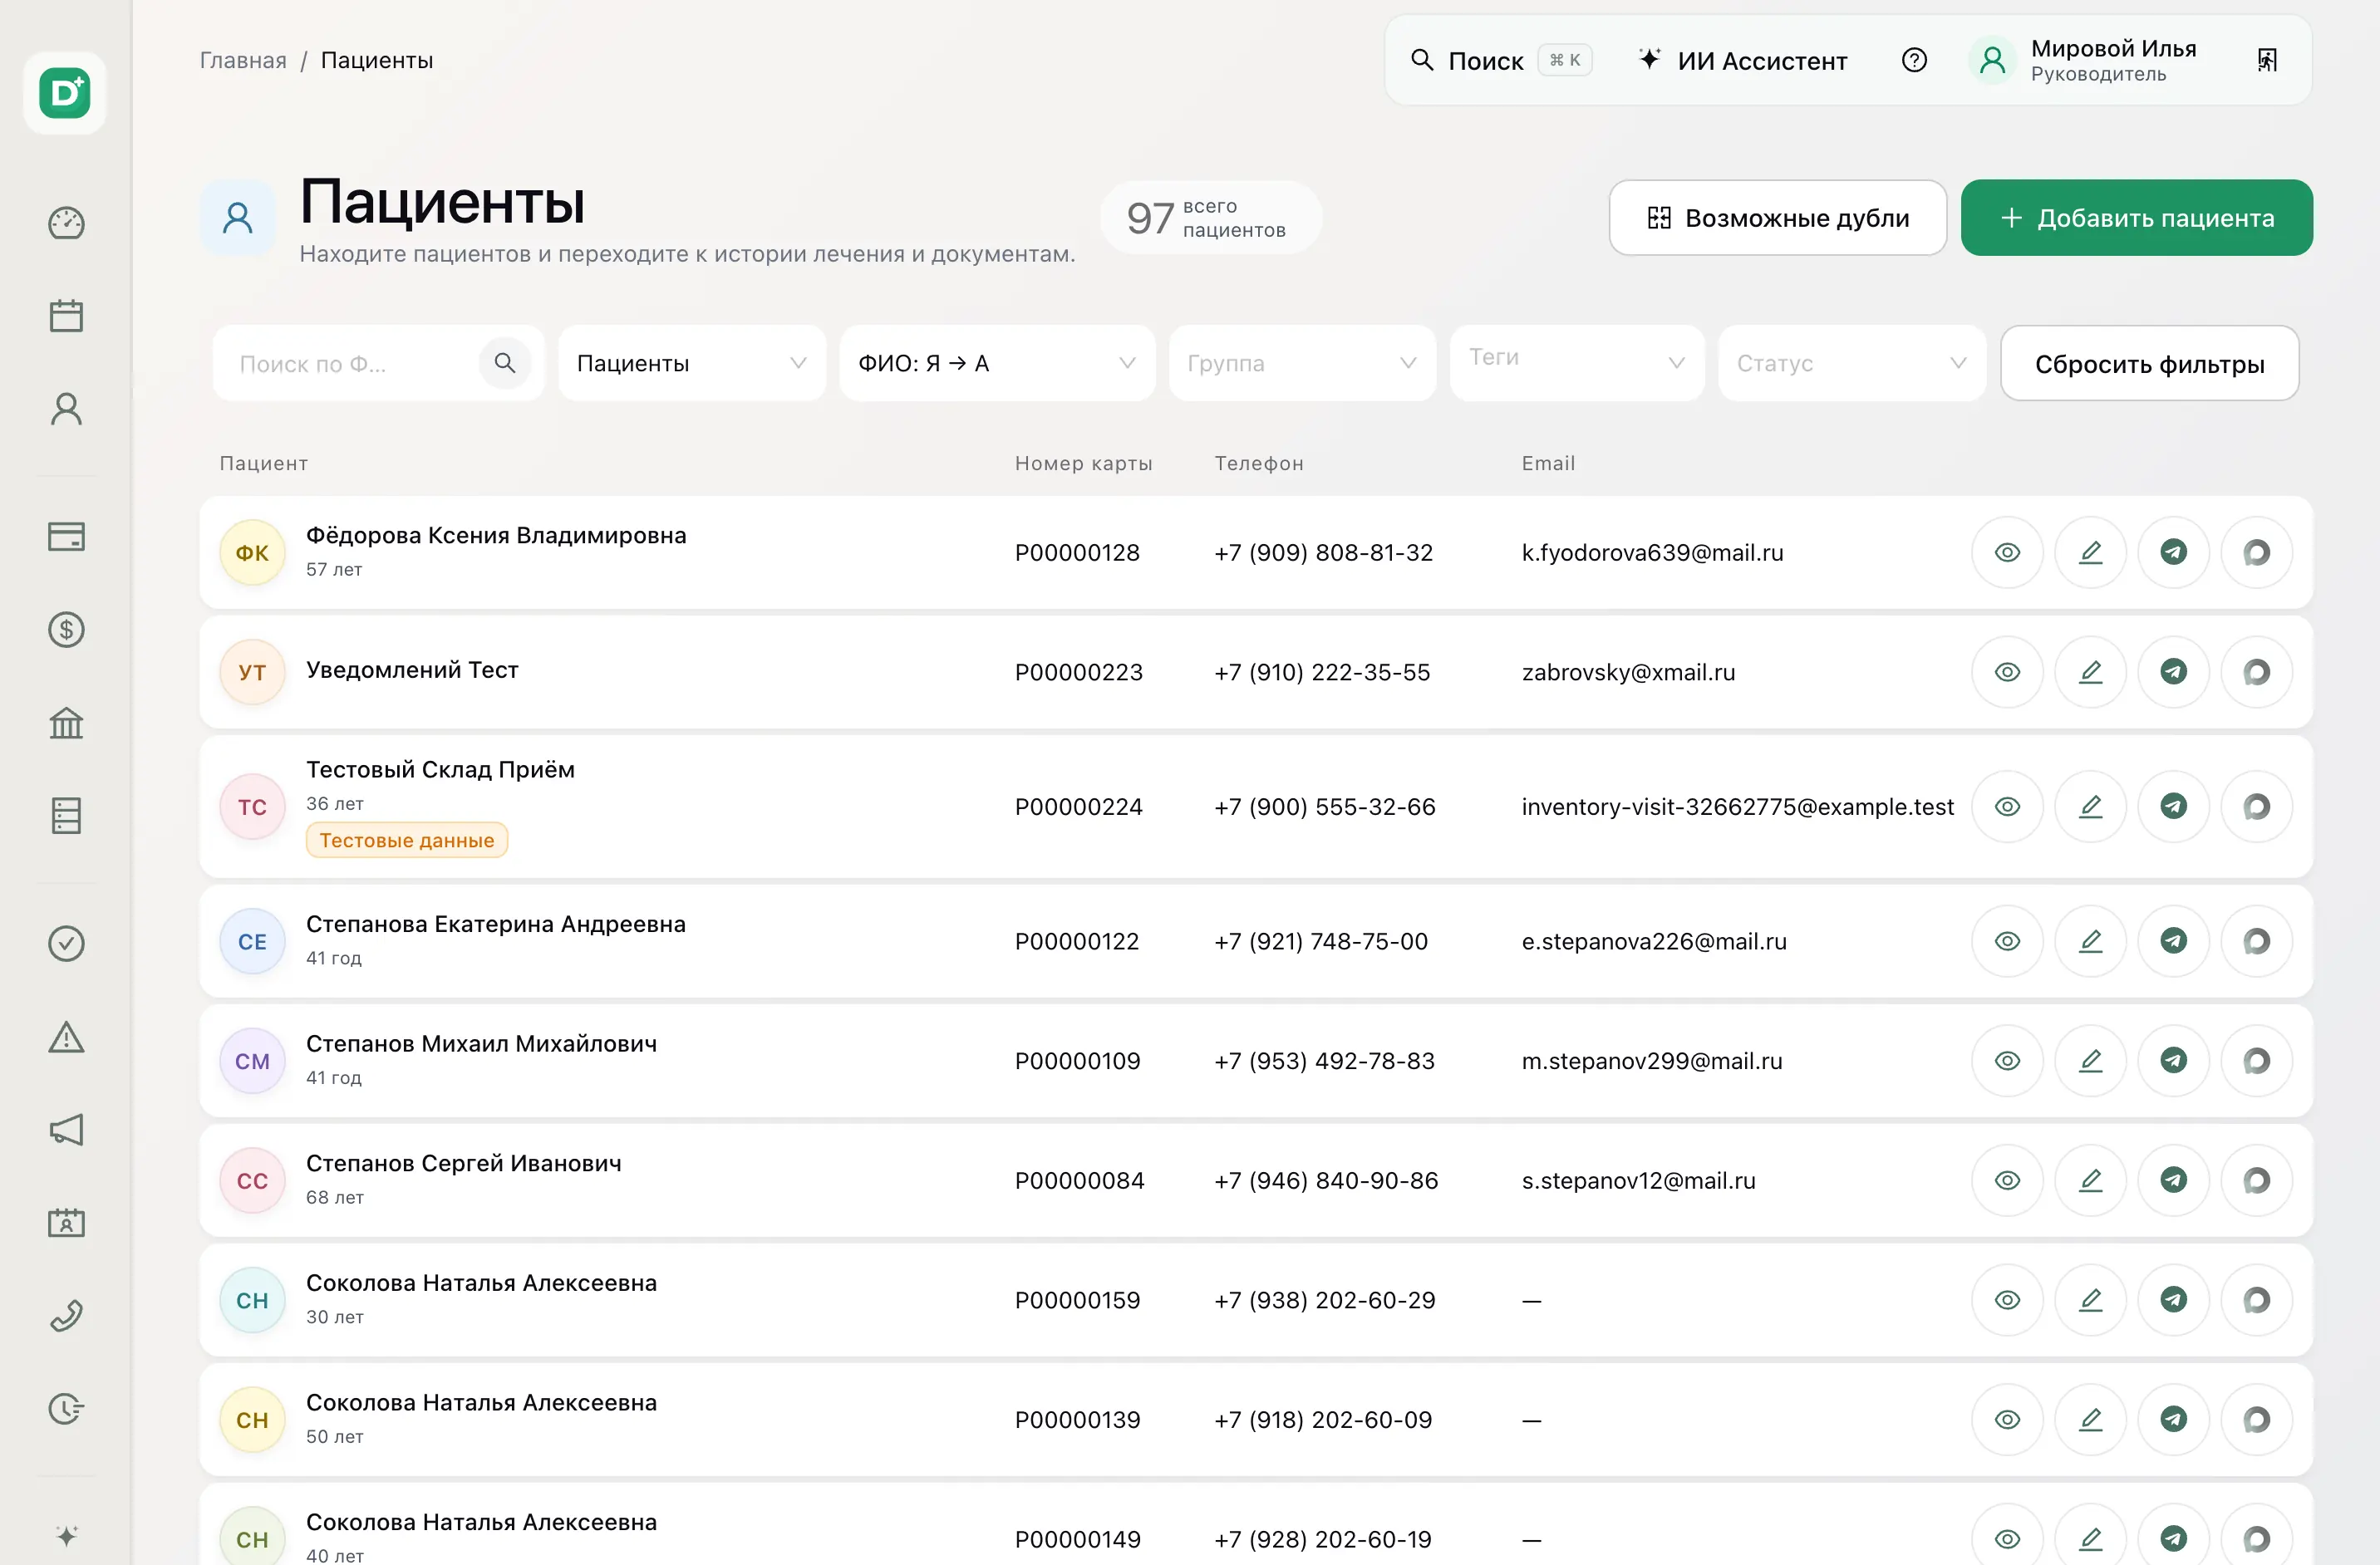Image resolution: width=2380 pixels, height=1565 pixels.
Task: Open the help question mark icon
Action: [1914, 60]
